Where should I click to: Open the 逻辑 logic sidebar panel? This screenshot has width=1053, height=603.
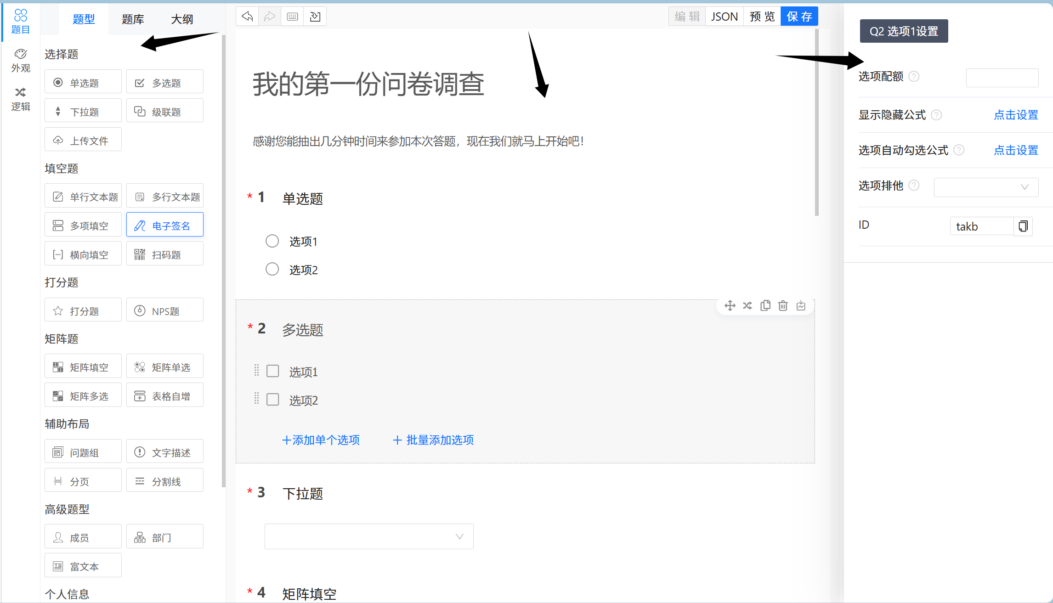point(20,99)
